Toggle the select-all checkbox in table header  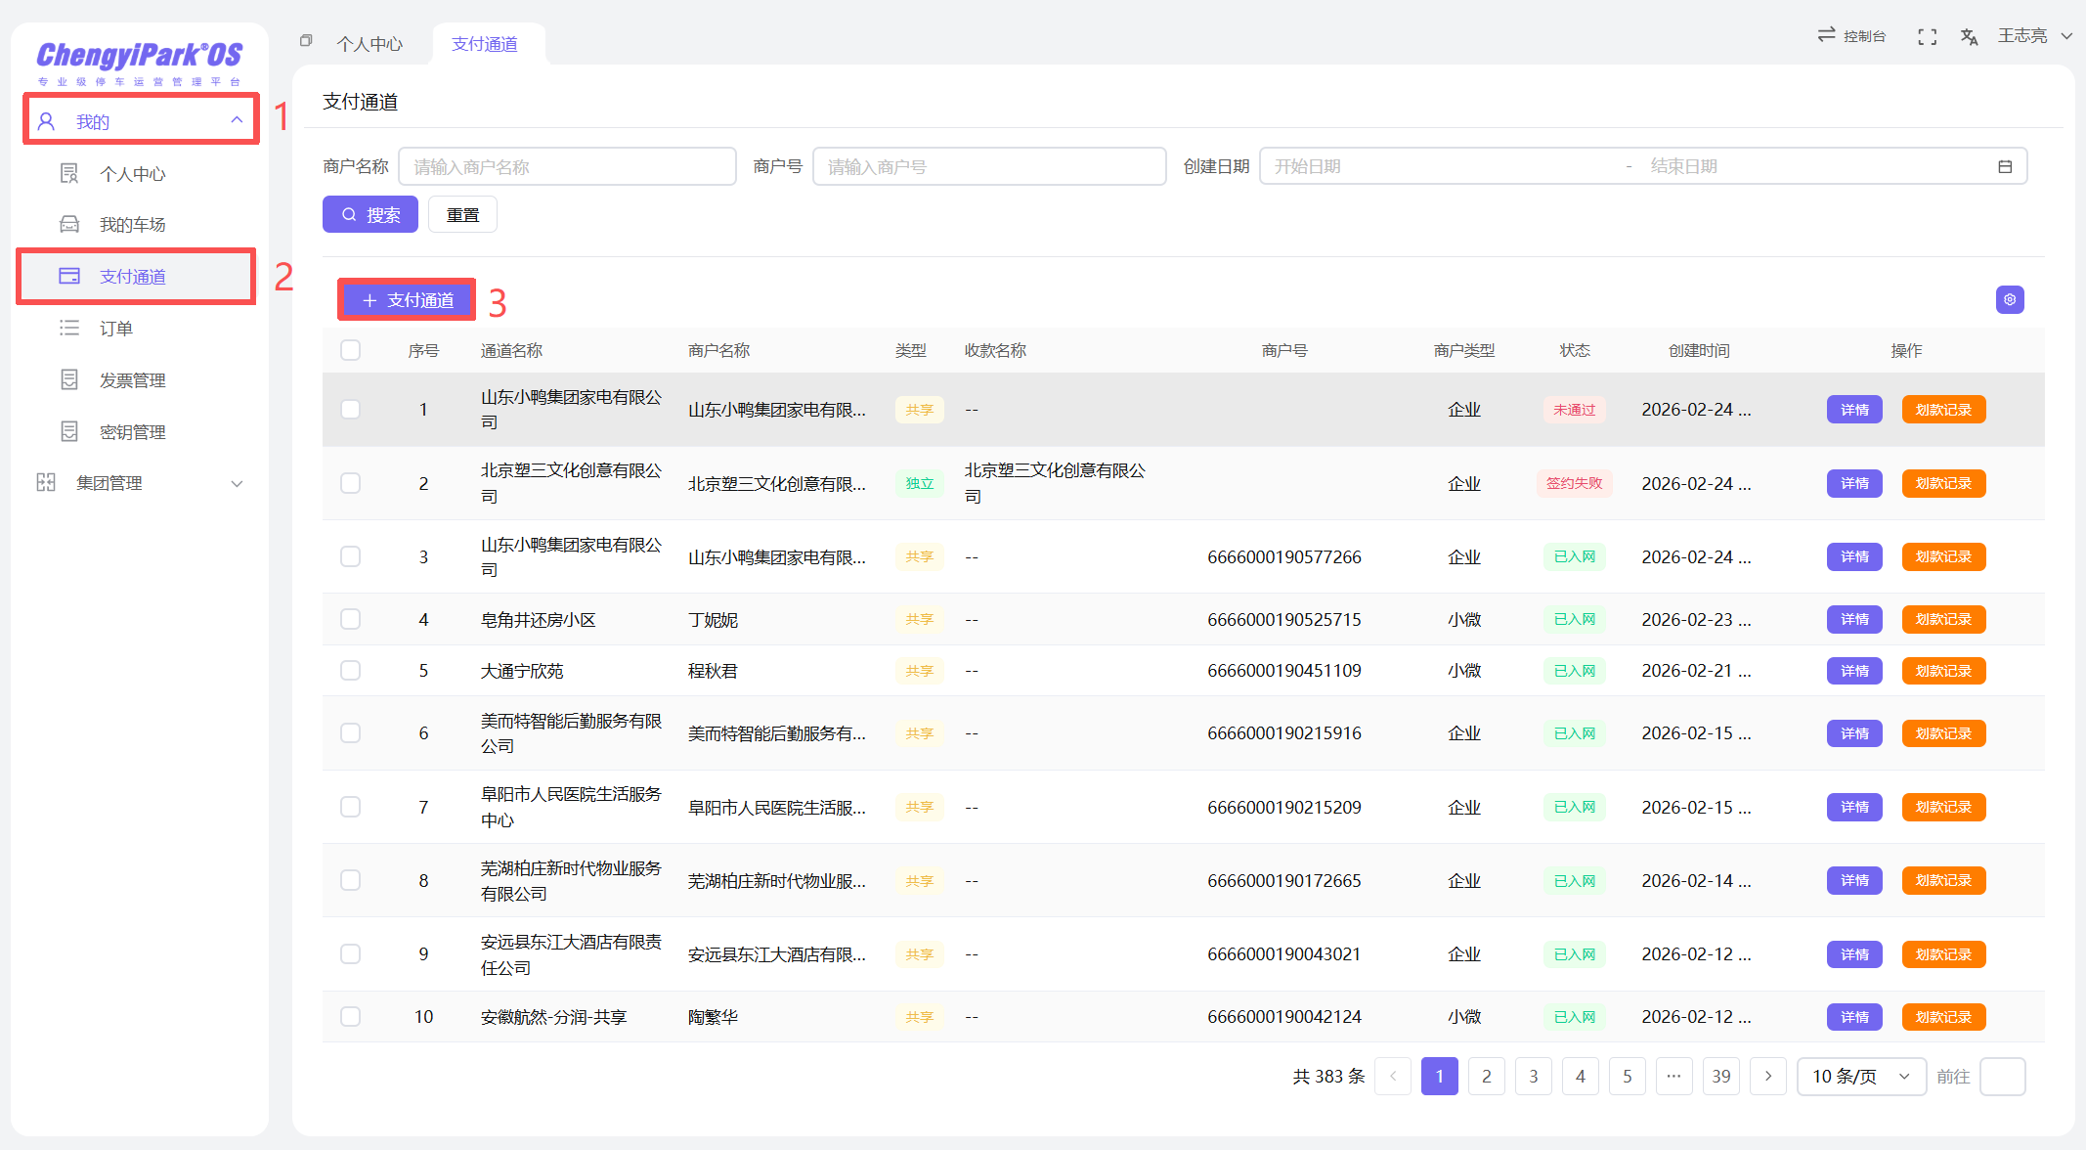[x=350, y=350]
